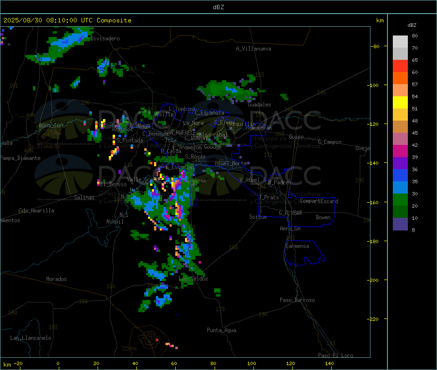Click the red 60 dBZ legend swatch

coord(400,66)
